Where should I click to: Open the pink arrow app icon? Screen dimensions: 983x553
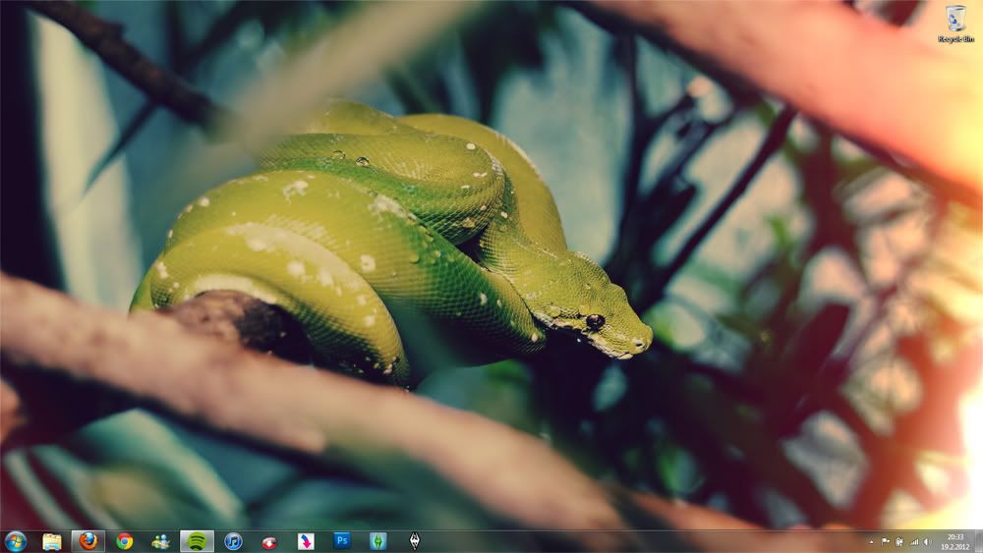click(306, 541)
